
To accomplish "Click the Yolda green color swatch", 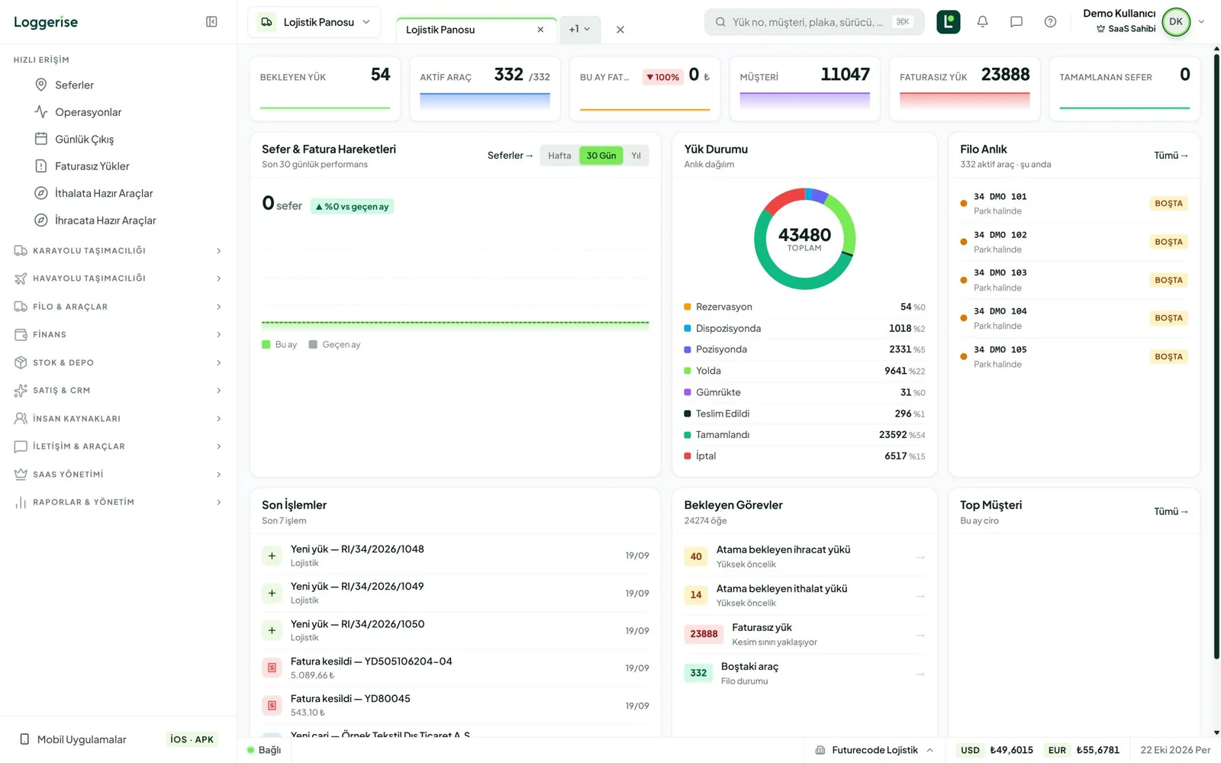I will (x=688, y=371).
